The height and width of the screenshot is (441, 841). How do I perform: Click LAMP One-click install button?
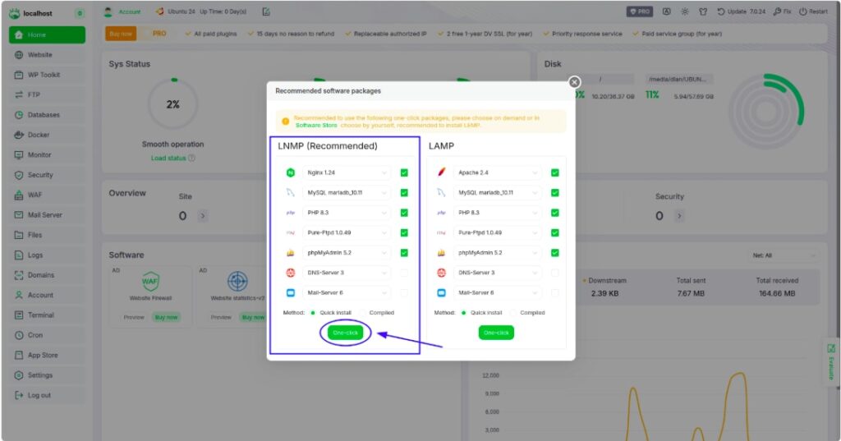(x=496, y=333)
